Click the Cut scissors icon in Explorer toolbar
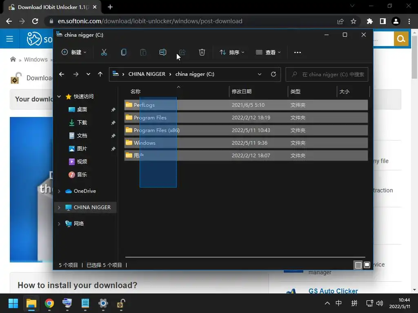418x313 pixels. pos(104,53)
